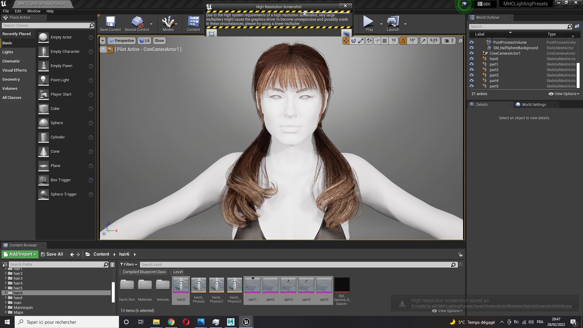The height and width of the screenshot is (328, 583).
Task: Click the eject pilot actor icon
Action: pos(103,50)
